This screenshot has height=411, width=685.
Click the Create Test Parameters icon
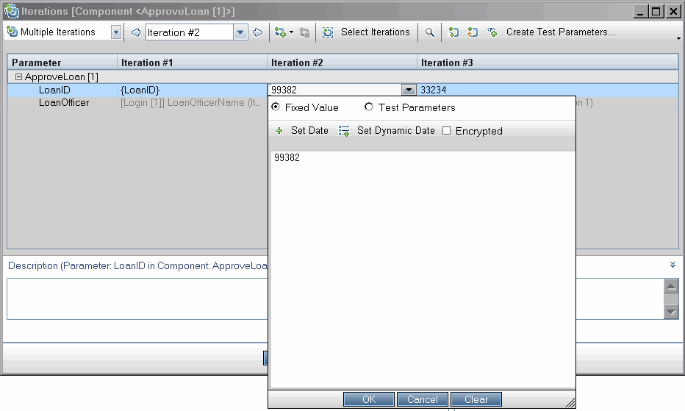(492, 32)
